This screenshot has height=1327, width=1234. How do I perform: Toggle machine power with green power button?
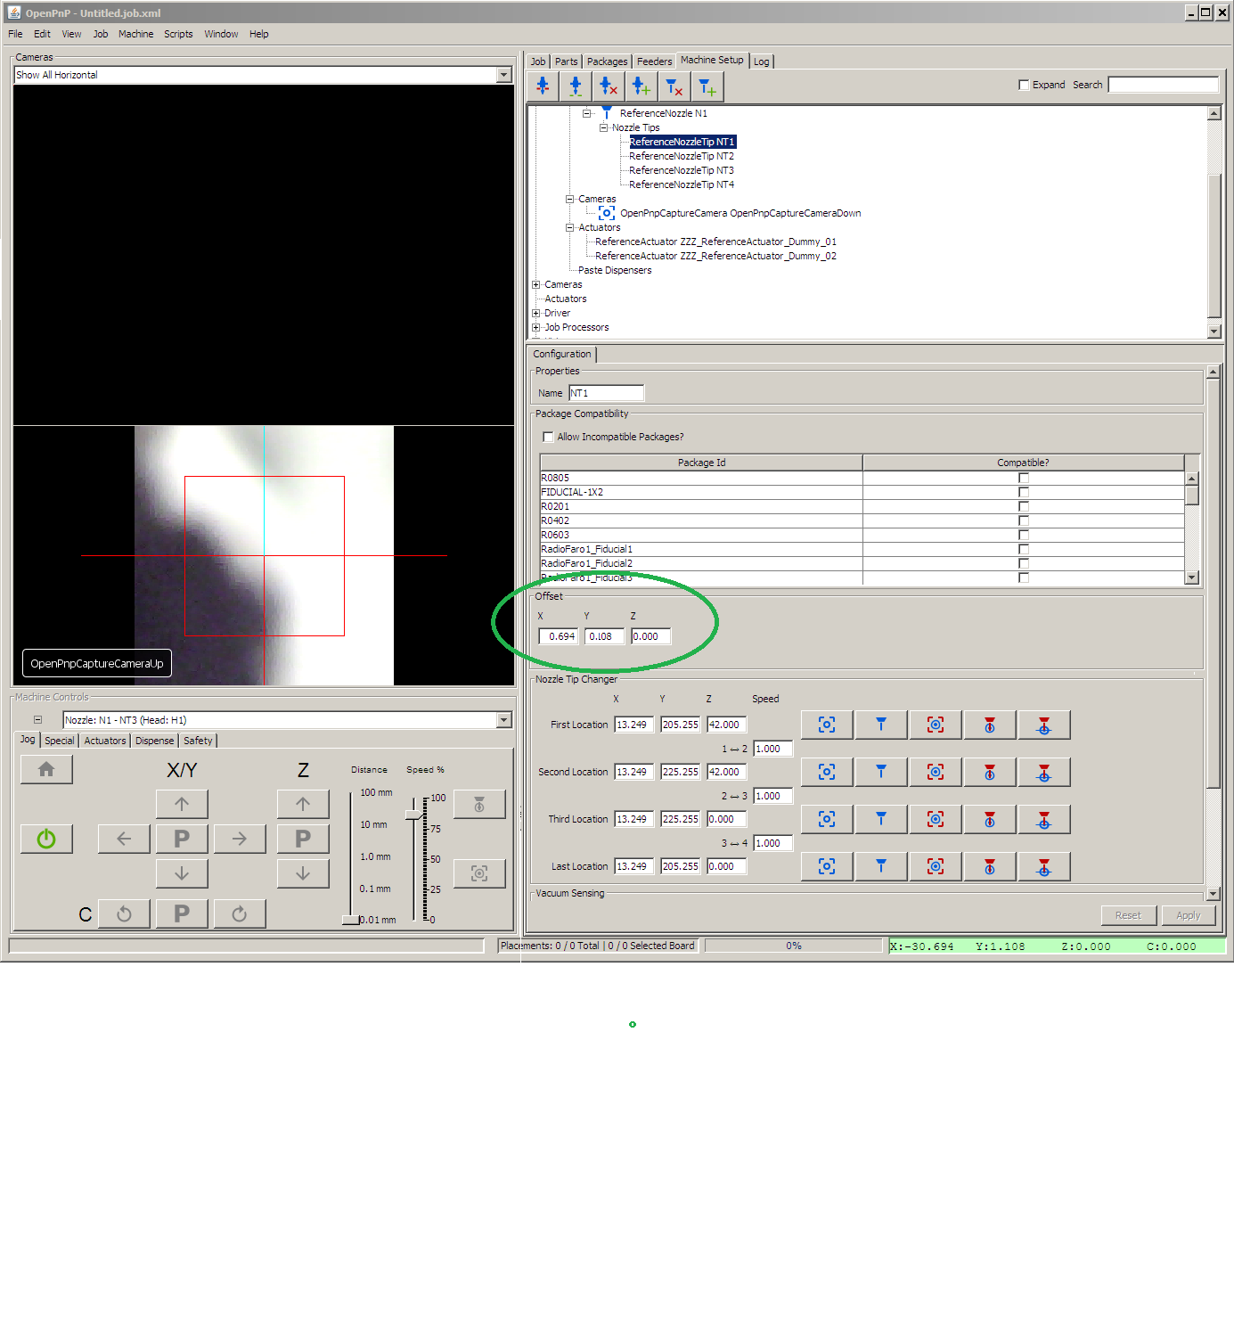click(46, 839)
